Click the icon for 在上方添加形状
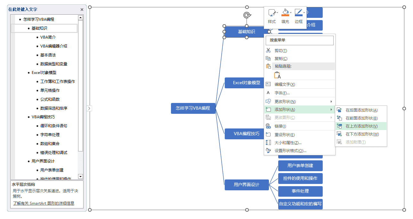 pyautogui.click(x=339, y=126)
